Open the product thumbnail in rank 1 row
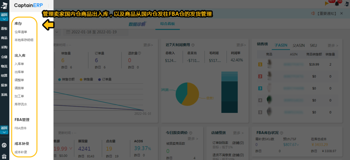Viewport: 350px width, 160px height. pyautogui.click(x=269, y=64)
